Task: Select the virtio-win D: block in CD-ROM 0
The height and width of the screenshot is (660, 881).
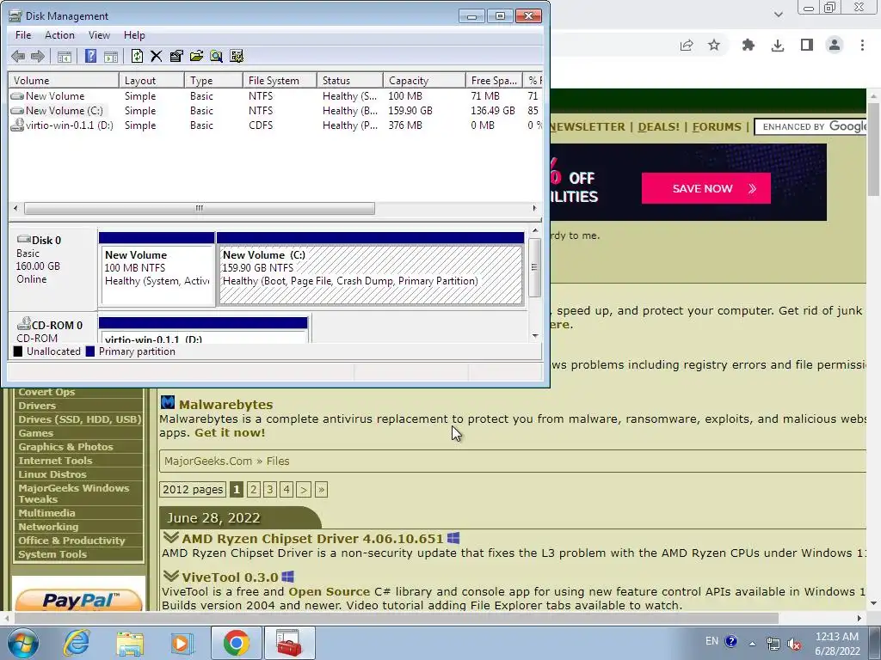Action: coord(203,330)
